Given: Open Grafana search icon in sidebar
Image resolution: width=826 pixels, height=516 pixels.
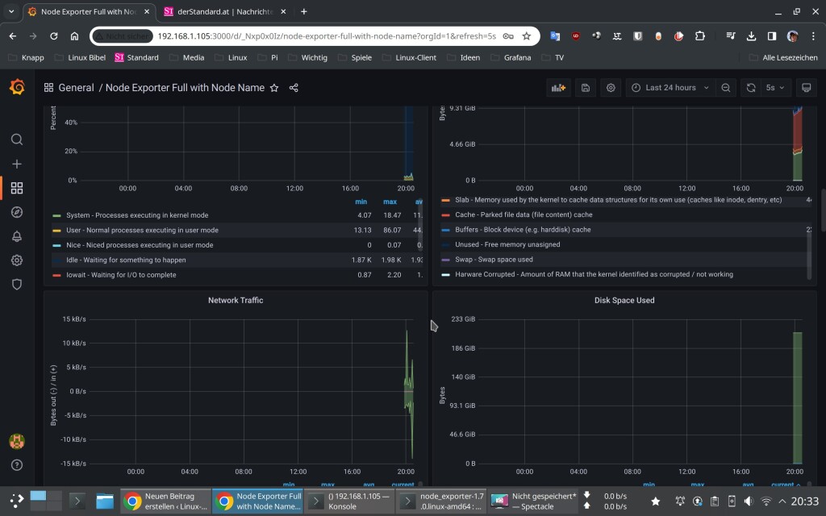Looking at the screenshot, I should click(17, 139).
